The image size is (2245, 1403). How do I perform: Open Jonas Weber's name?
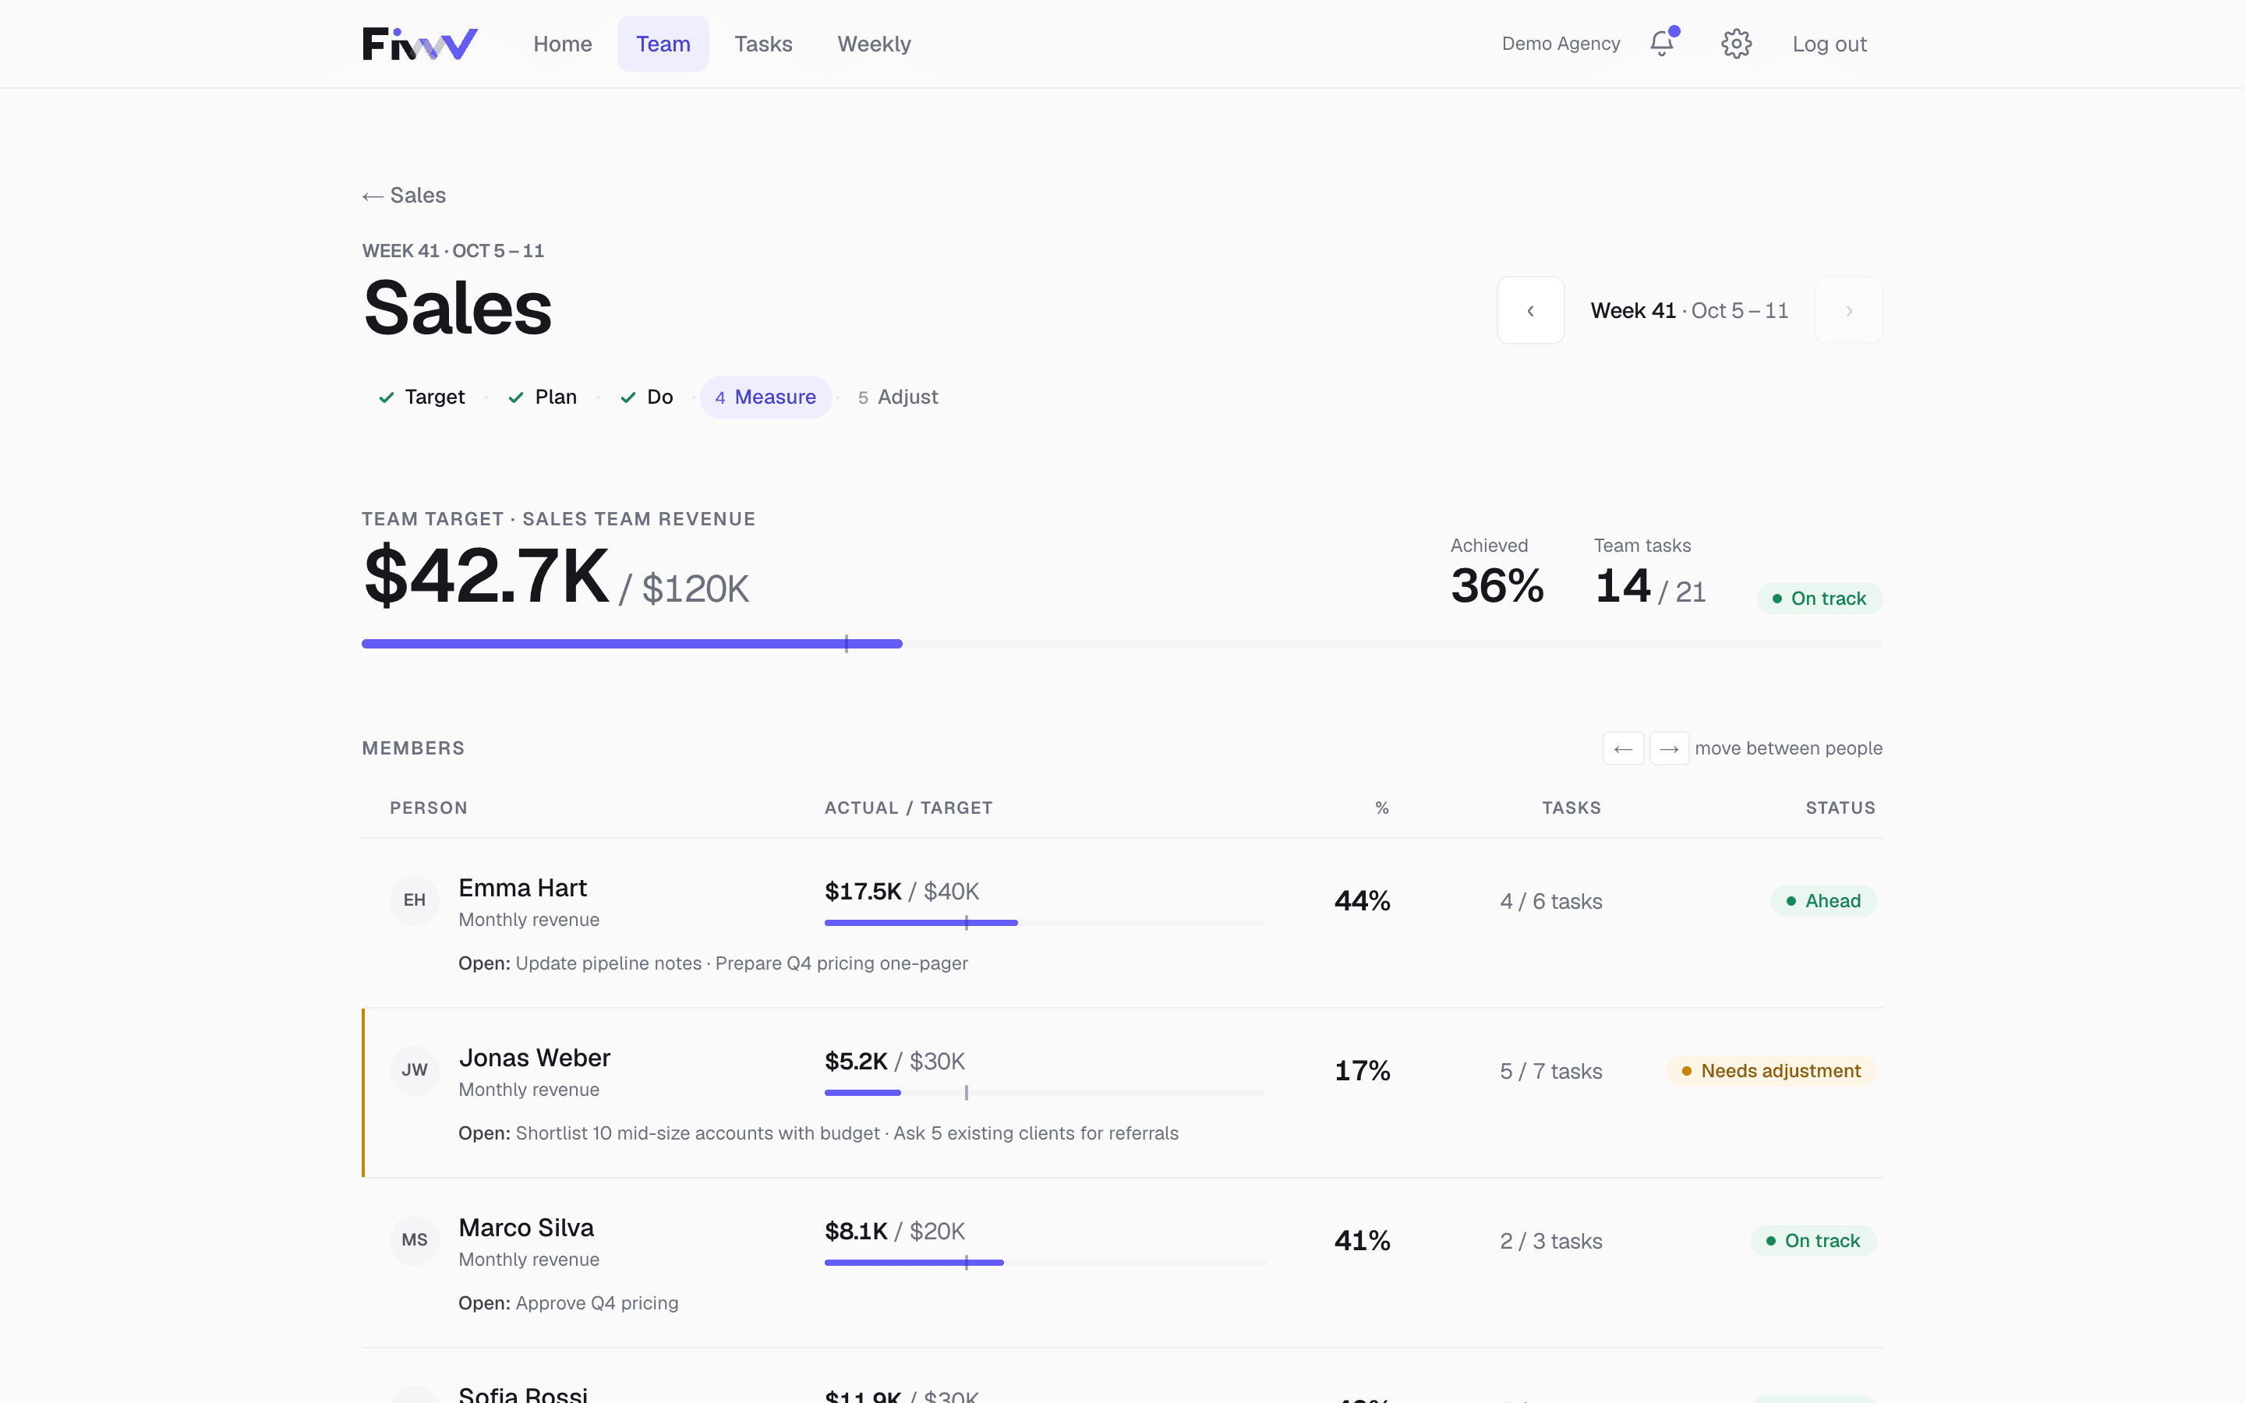coord(534,1058)
